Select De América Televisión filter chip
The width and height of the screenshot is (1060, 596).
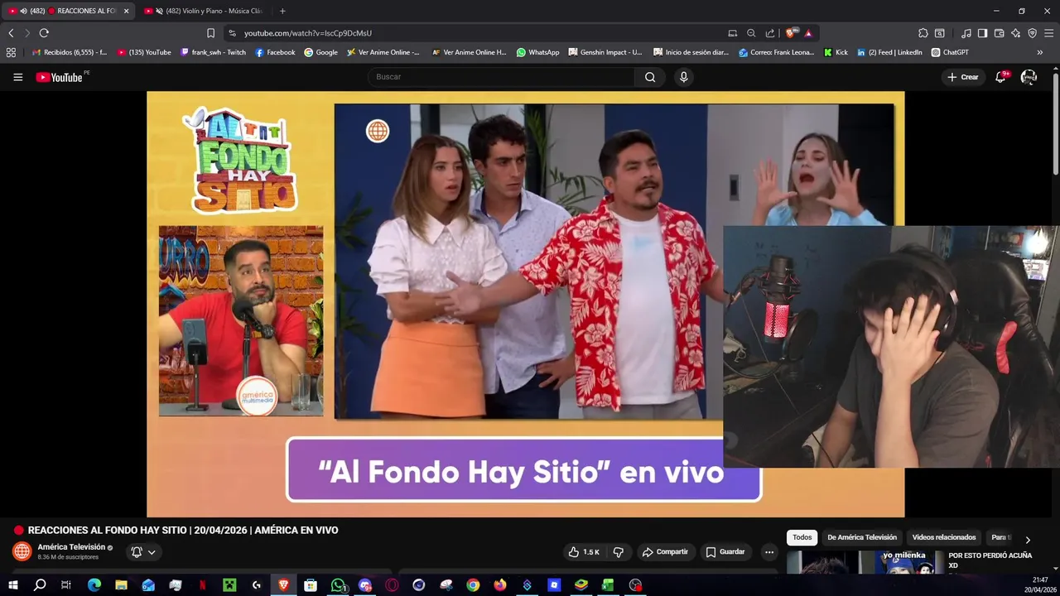tap(861, 537)
